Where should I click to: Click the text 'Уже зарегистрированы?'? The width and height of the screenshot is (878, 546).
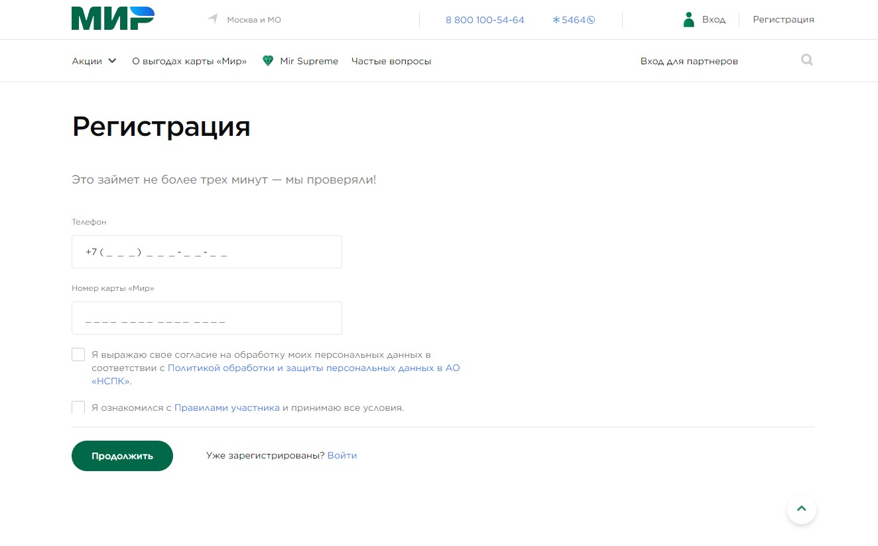[265, 456]
